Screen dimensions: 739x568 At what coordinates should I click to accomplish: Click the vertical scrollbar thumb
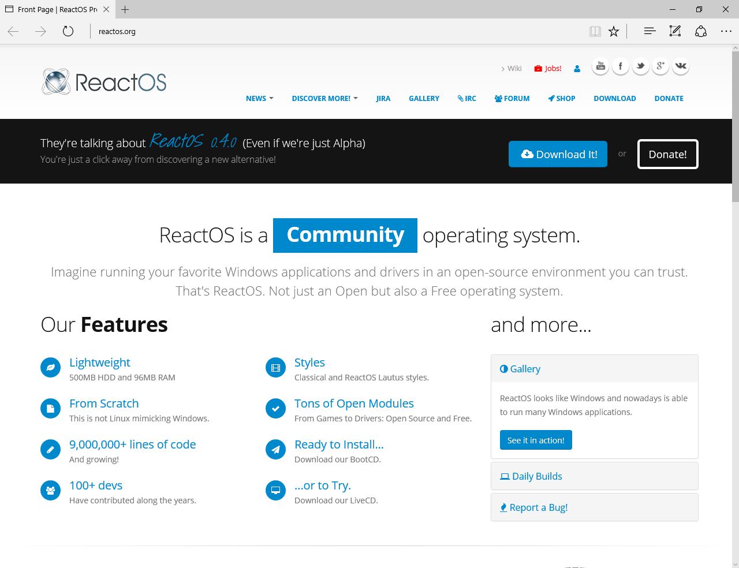coord(736,127)
